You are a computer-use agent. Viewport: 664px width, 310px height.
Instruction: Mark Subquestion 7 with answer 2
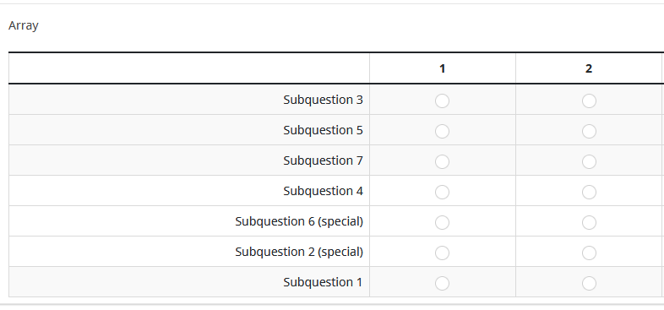coord(589,162)
